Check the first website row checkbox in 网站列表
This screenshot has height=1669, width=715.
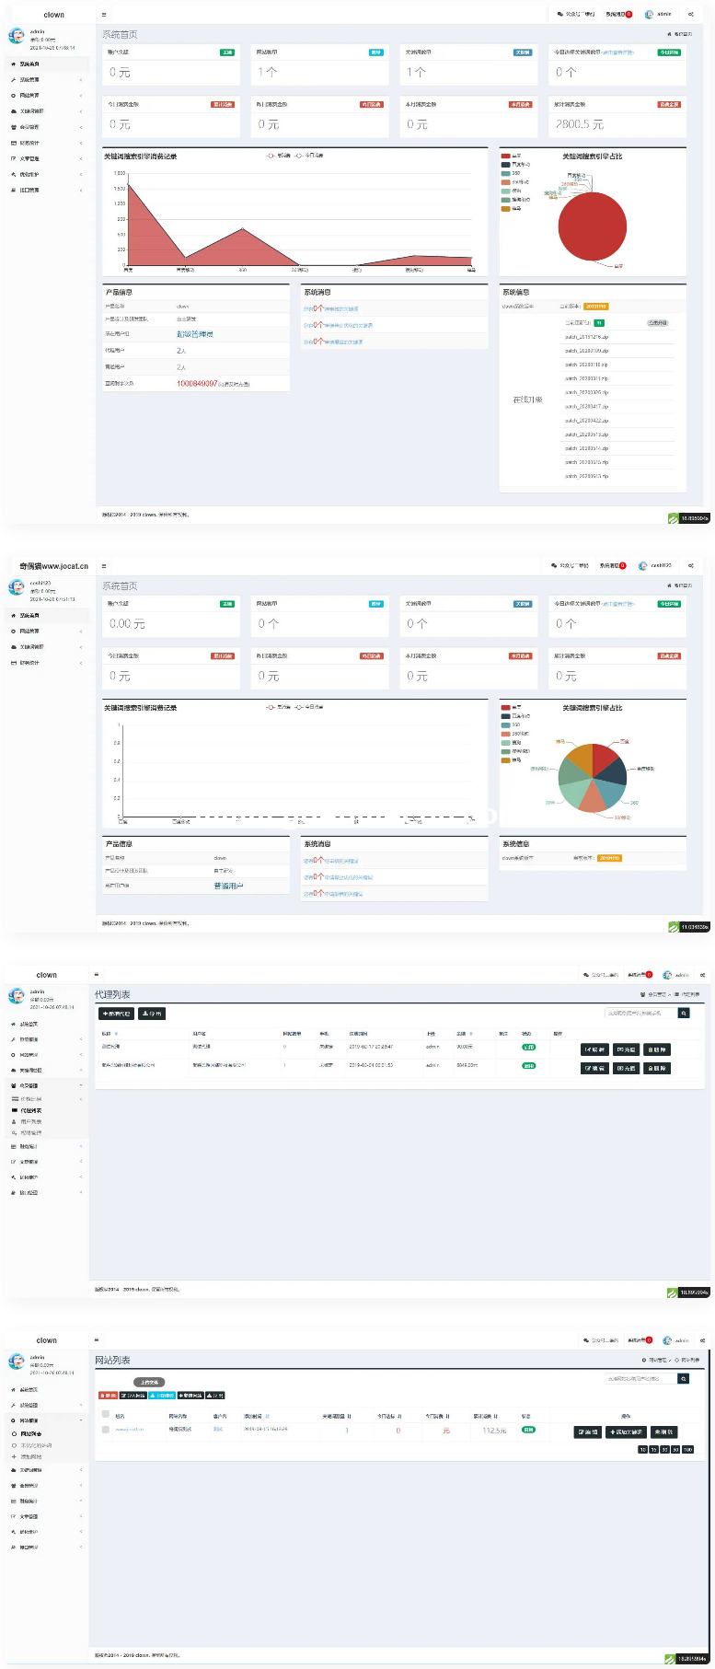coord(106,1430)
